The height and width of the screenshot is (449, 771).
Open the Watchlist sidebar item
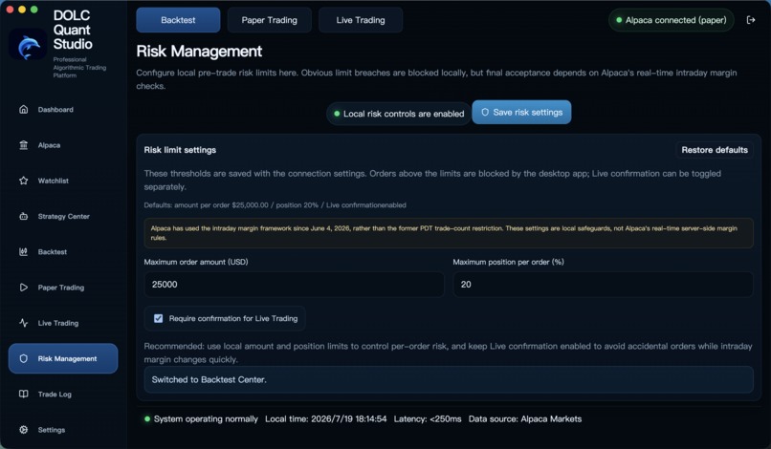pos(63,181)
